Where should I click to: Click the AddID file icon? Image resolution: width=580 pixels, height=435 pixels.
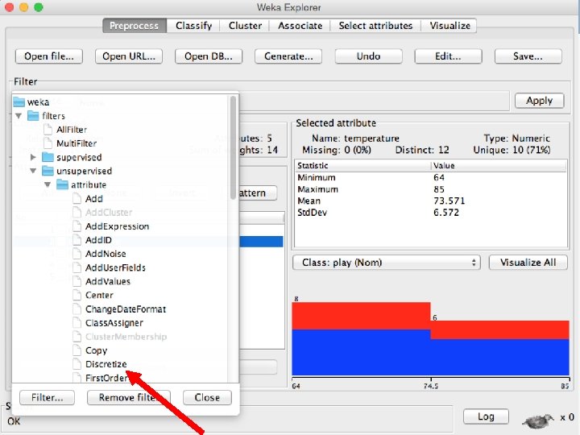coord(77,240)
